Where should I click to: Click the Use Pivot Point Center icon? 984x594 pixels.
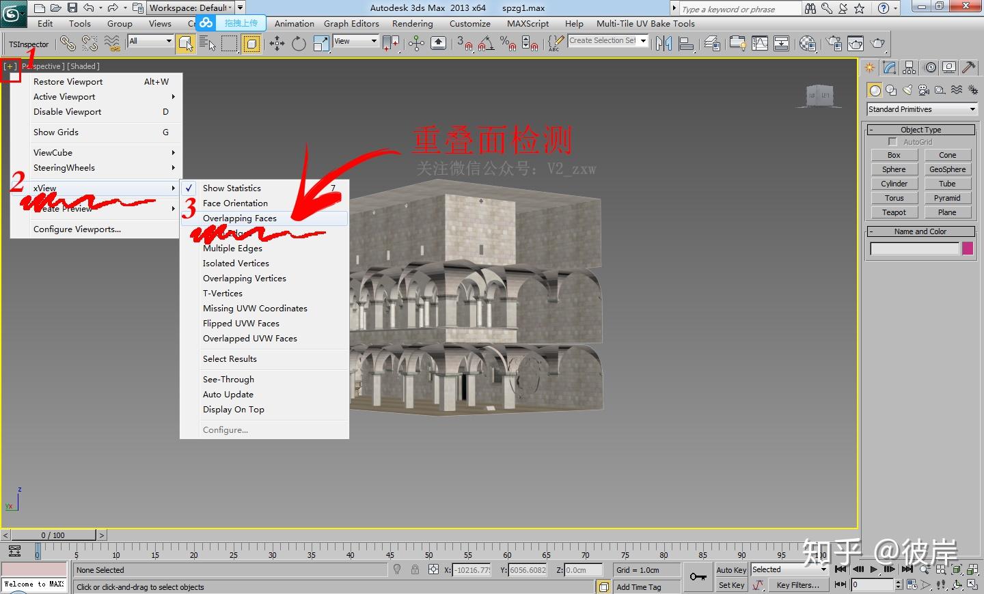pos(392,44)
